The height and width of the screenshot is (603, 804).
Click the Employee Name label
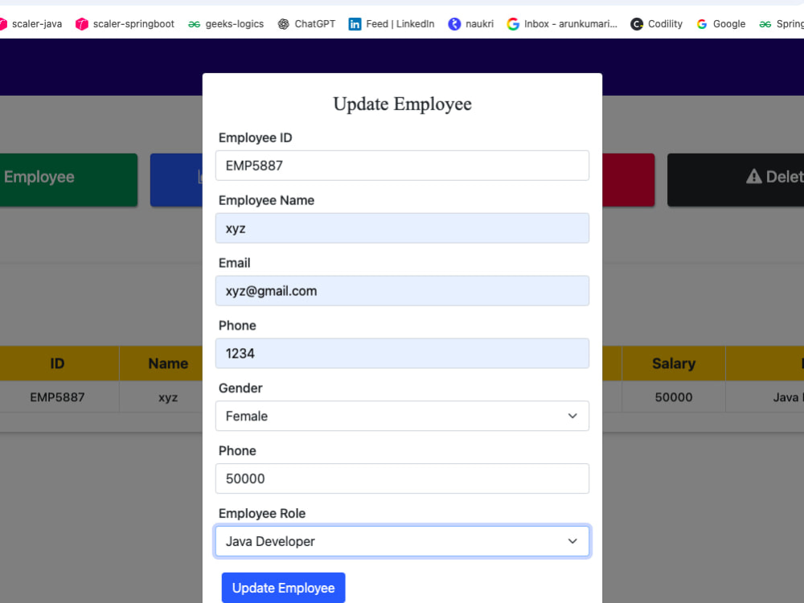point(267,200)
